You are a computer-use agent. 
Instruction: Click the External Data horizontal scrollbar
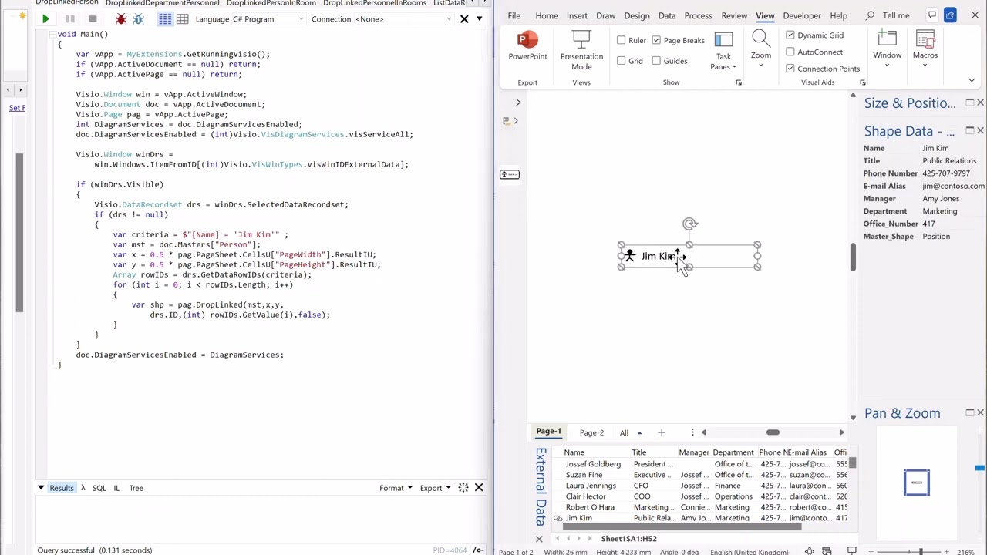pyautogui.click(x=682, y=527)
